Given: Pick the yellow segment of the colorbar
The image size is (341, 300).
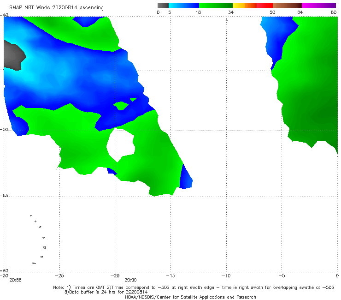Looking at the screenshot, I should click(x=239, y=6).
